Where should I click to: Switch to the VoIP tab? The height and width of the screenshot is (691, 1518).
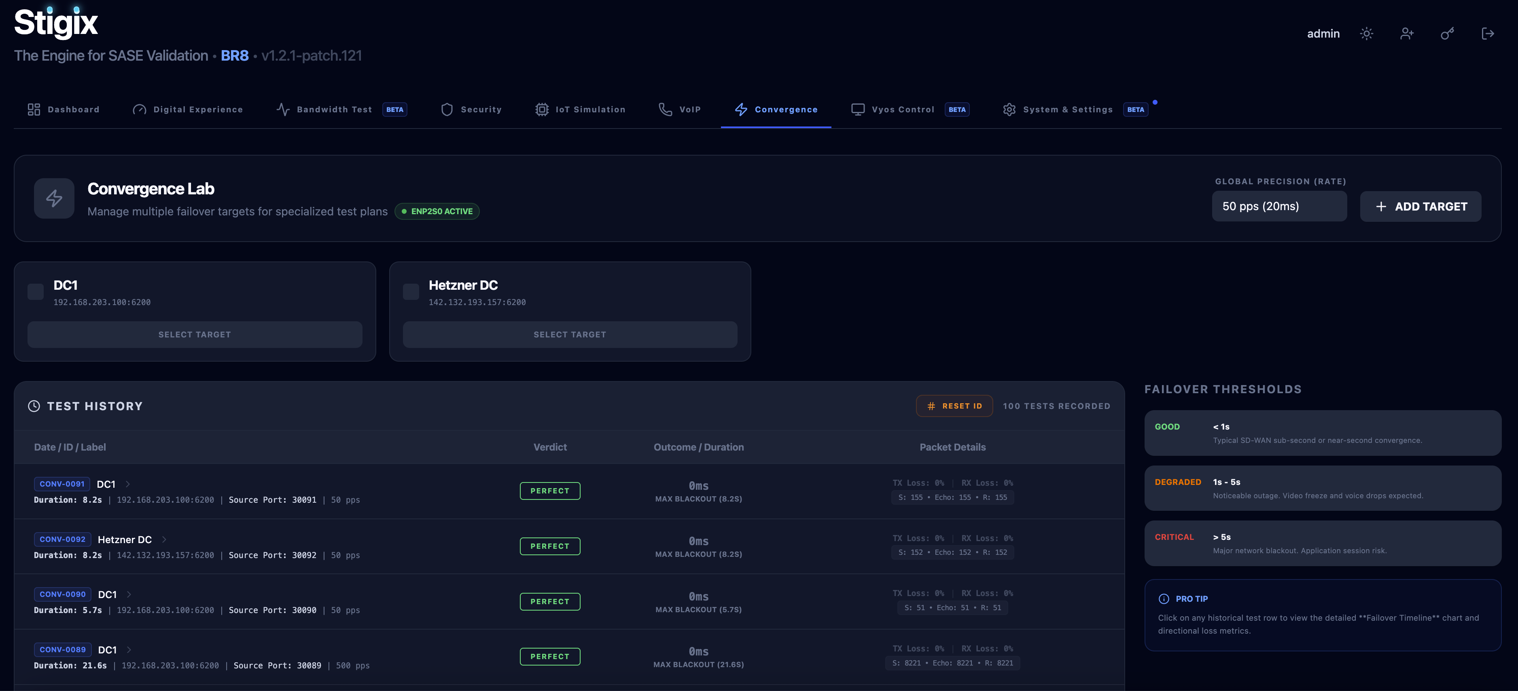pyautogui.click(x=680, y=110)
